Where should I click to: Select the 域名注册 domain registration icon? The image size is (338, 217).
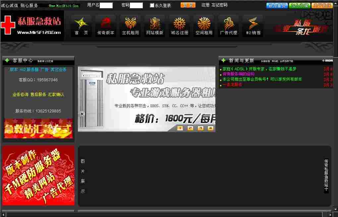pos(179,26)
